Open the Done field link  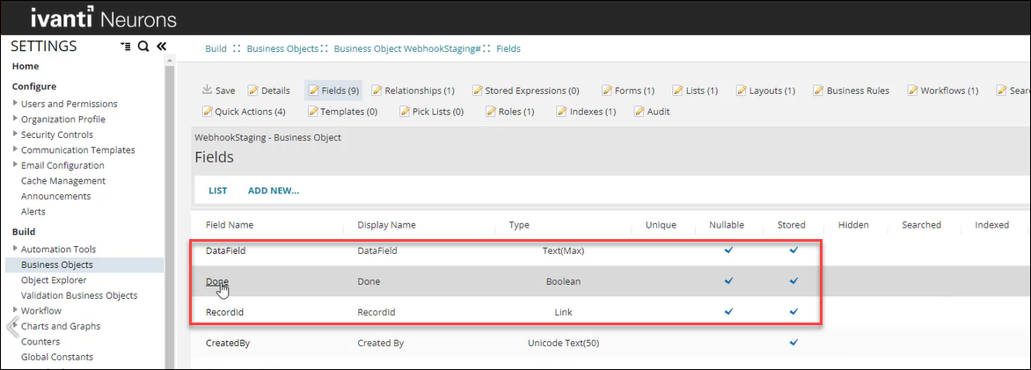[x=216, y=281]
